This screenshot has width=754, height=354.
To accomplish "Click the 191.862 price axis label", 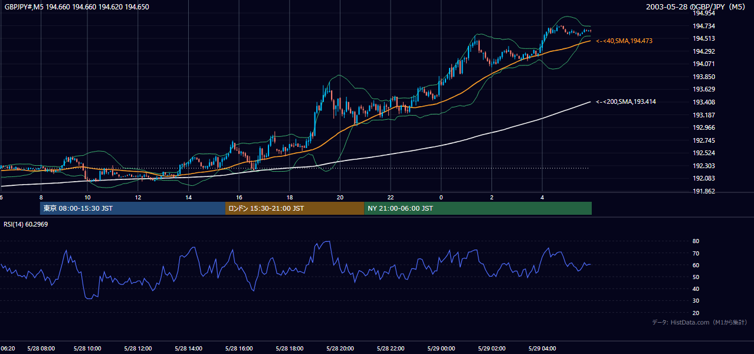I will 704,191.
